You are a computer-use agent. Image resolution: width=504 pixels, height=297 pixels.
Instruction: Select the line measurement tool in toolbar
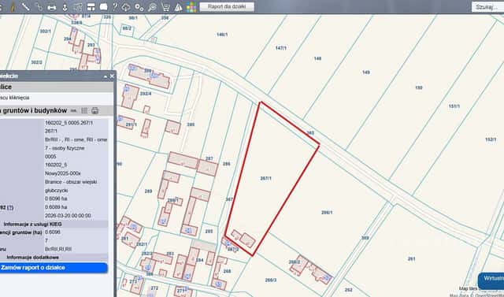click(25, 6)
